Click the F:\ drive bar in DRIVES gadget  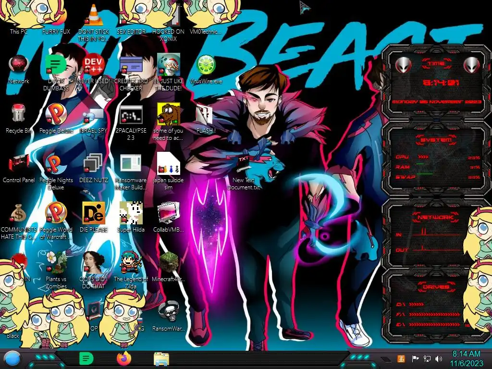[435, 314]
